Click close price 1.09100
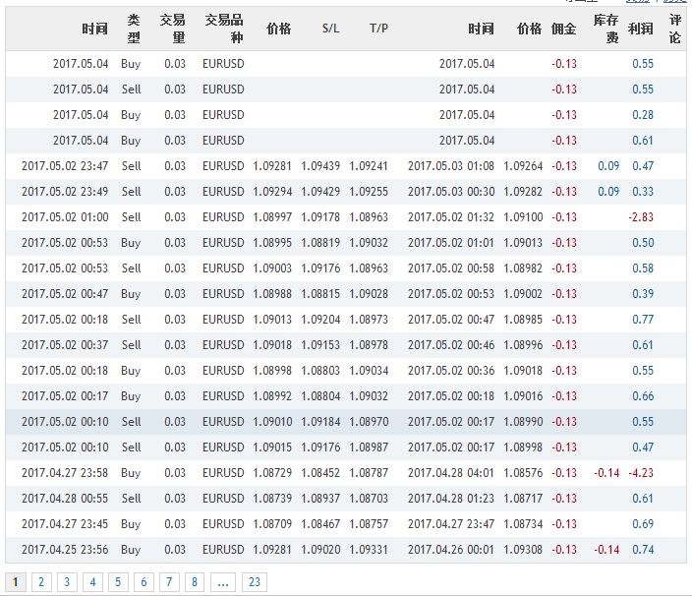The height and width of the screenshot is (596, 692). (x=523, y=217)
